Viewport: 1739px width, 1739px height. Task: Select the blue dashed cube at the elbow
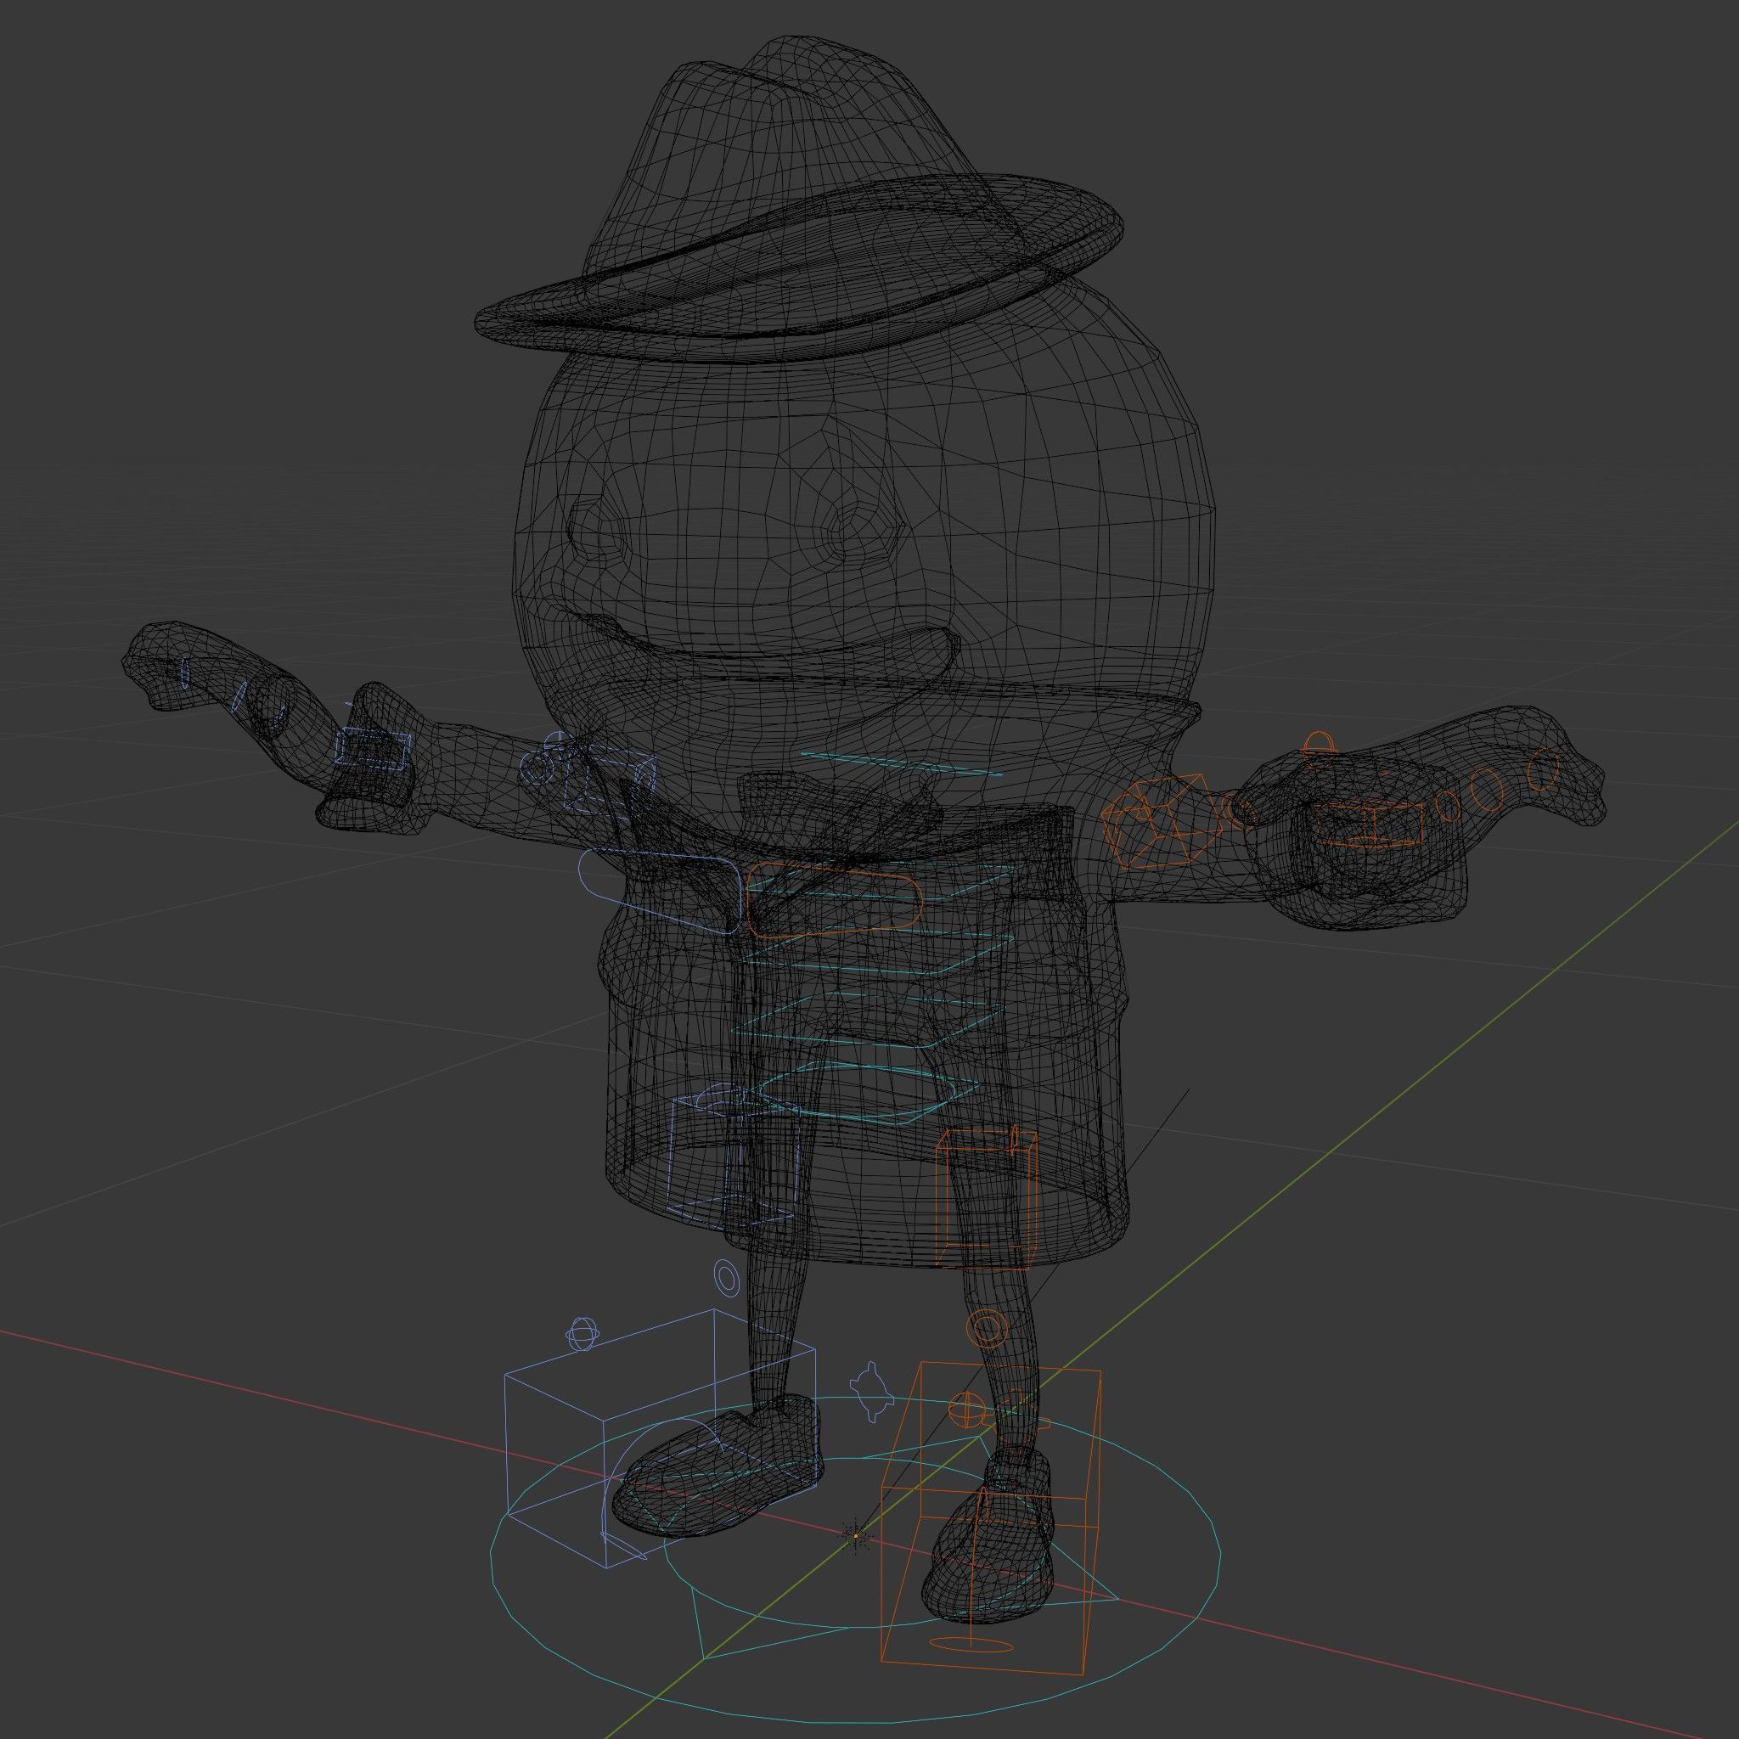[x=611, y=780]
